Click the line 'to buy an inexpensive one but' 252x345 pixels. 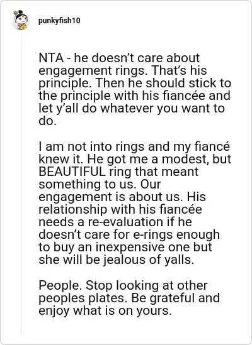125,248
